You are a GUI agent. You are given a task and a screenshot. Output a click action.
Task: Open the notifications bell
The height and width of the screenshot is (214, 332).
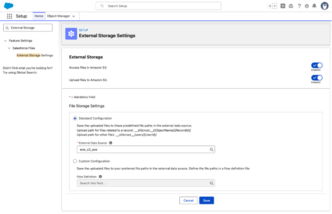pos(314,6)
